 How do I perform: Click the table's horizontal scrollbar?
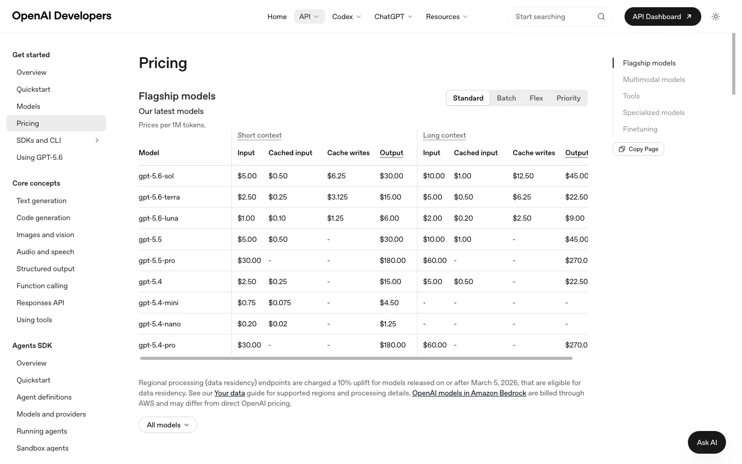pos(356,358)
